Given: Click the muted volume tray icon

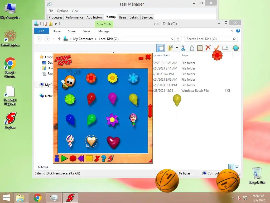Looking at the screenshot, I should click(x=239, y=198).
